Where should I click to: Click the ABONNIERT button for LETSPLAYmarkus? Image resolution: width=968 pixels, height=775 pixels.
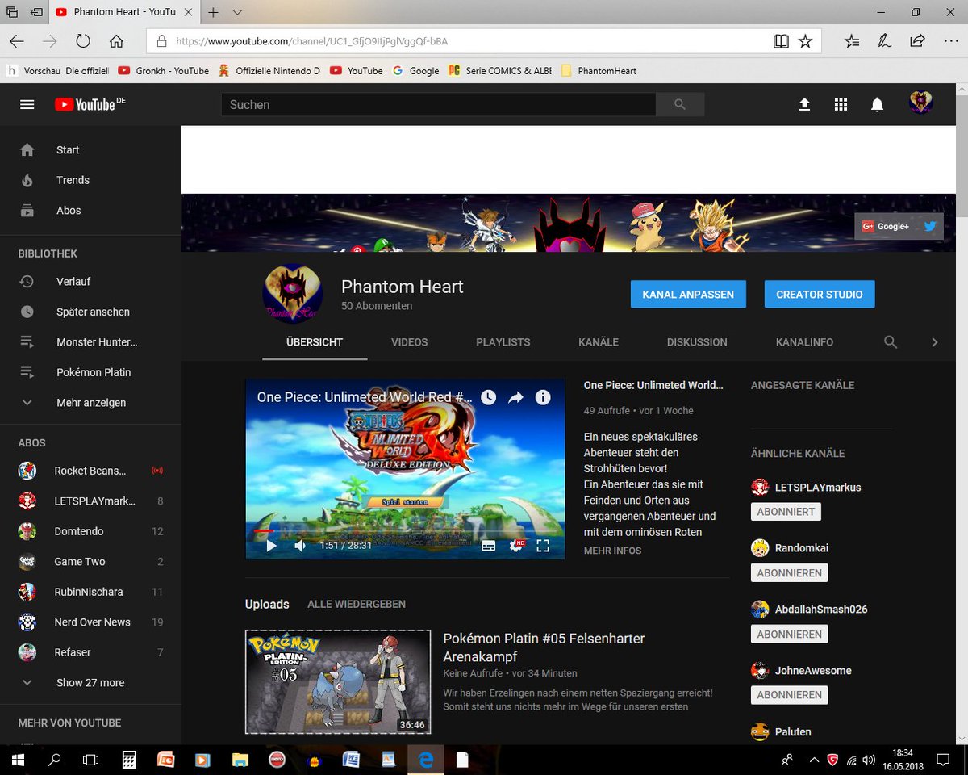786,512
